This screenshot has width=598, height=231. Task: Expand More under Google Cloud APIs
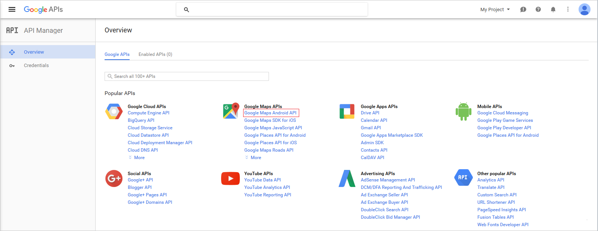(137, 158)
